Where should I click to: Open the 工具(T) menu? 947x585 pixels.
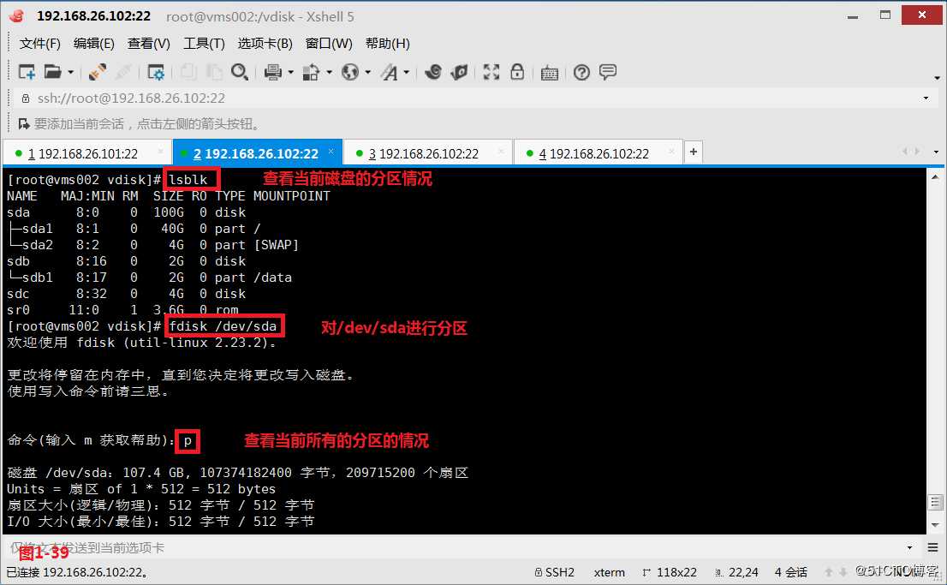204,44
